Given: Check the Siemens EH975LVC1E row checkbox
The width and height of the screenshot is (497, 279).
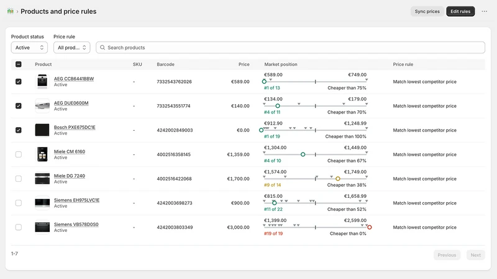Looking at the screenshot, I should point(19,203).
